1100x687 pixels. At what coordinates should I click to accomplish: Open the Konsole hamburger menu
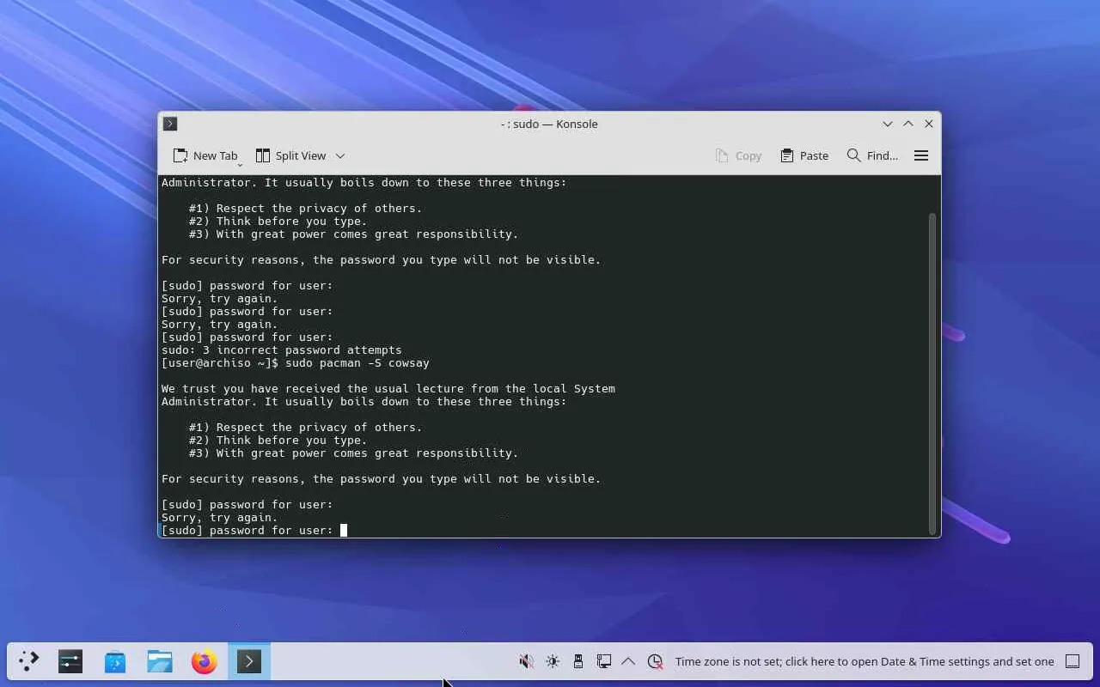click(921, 155)
